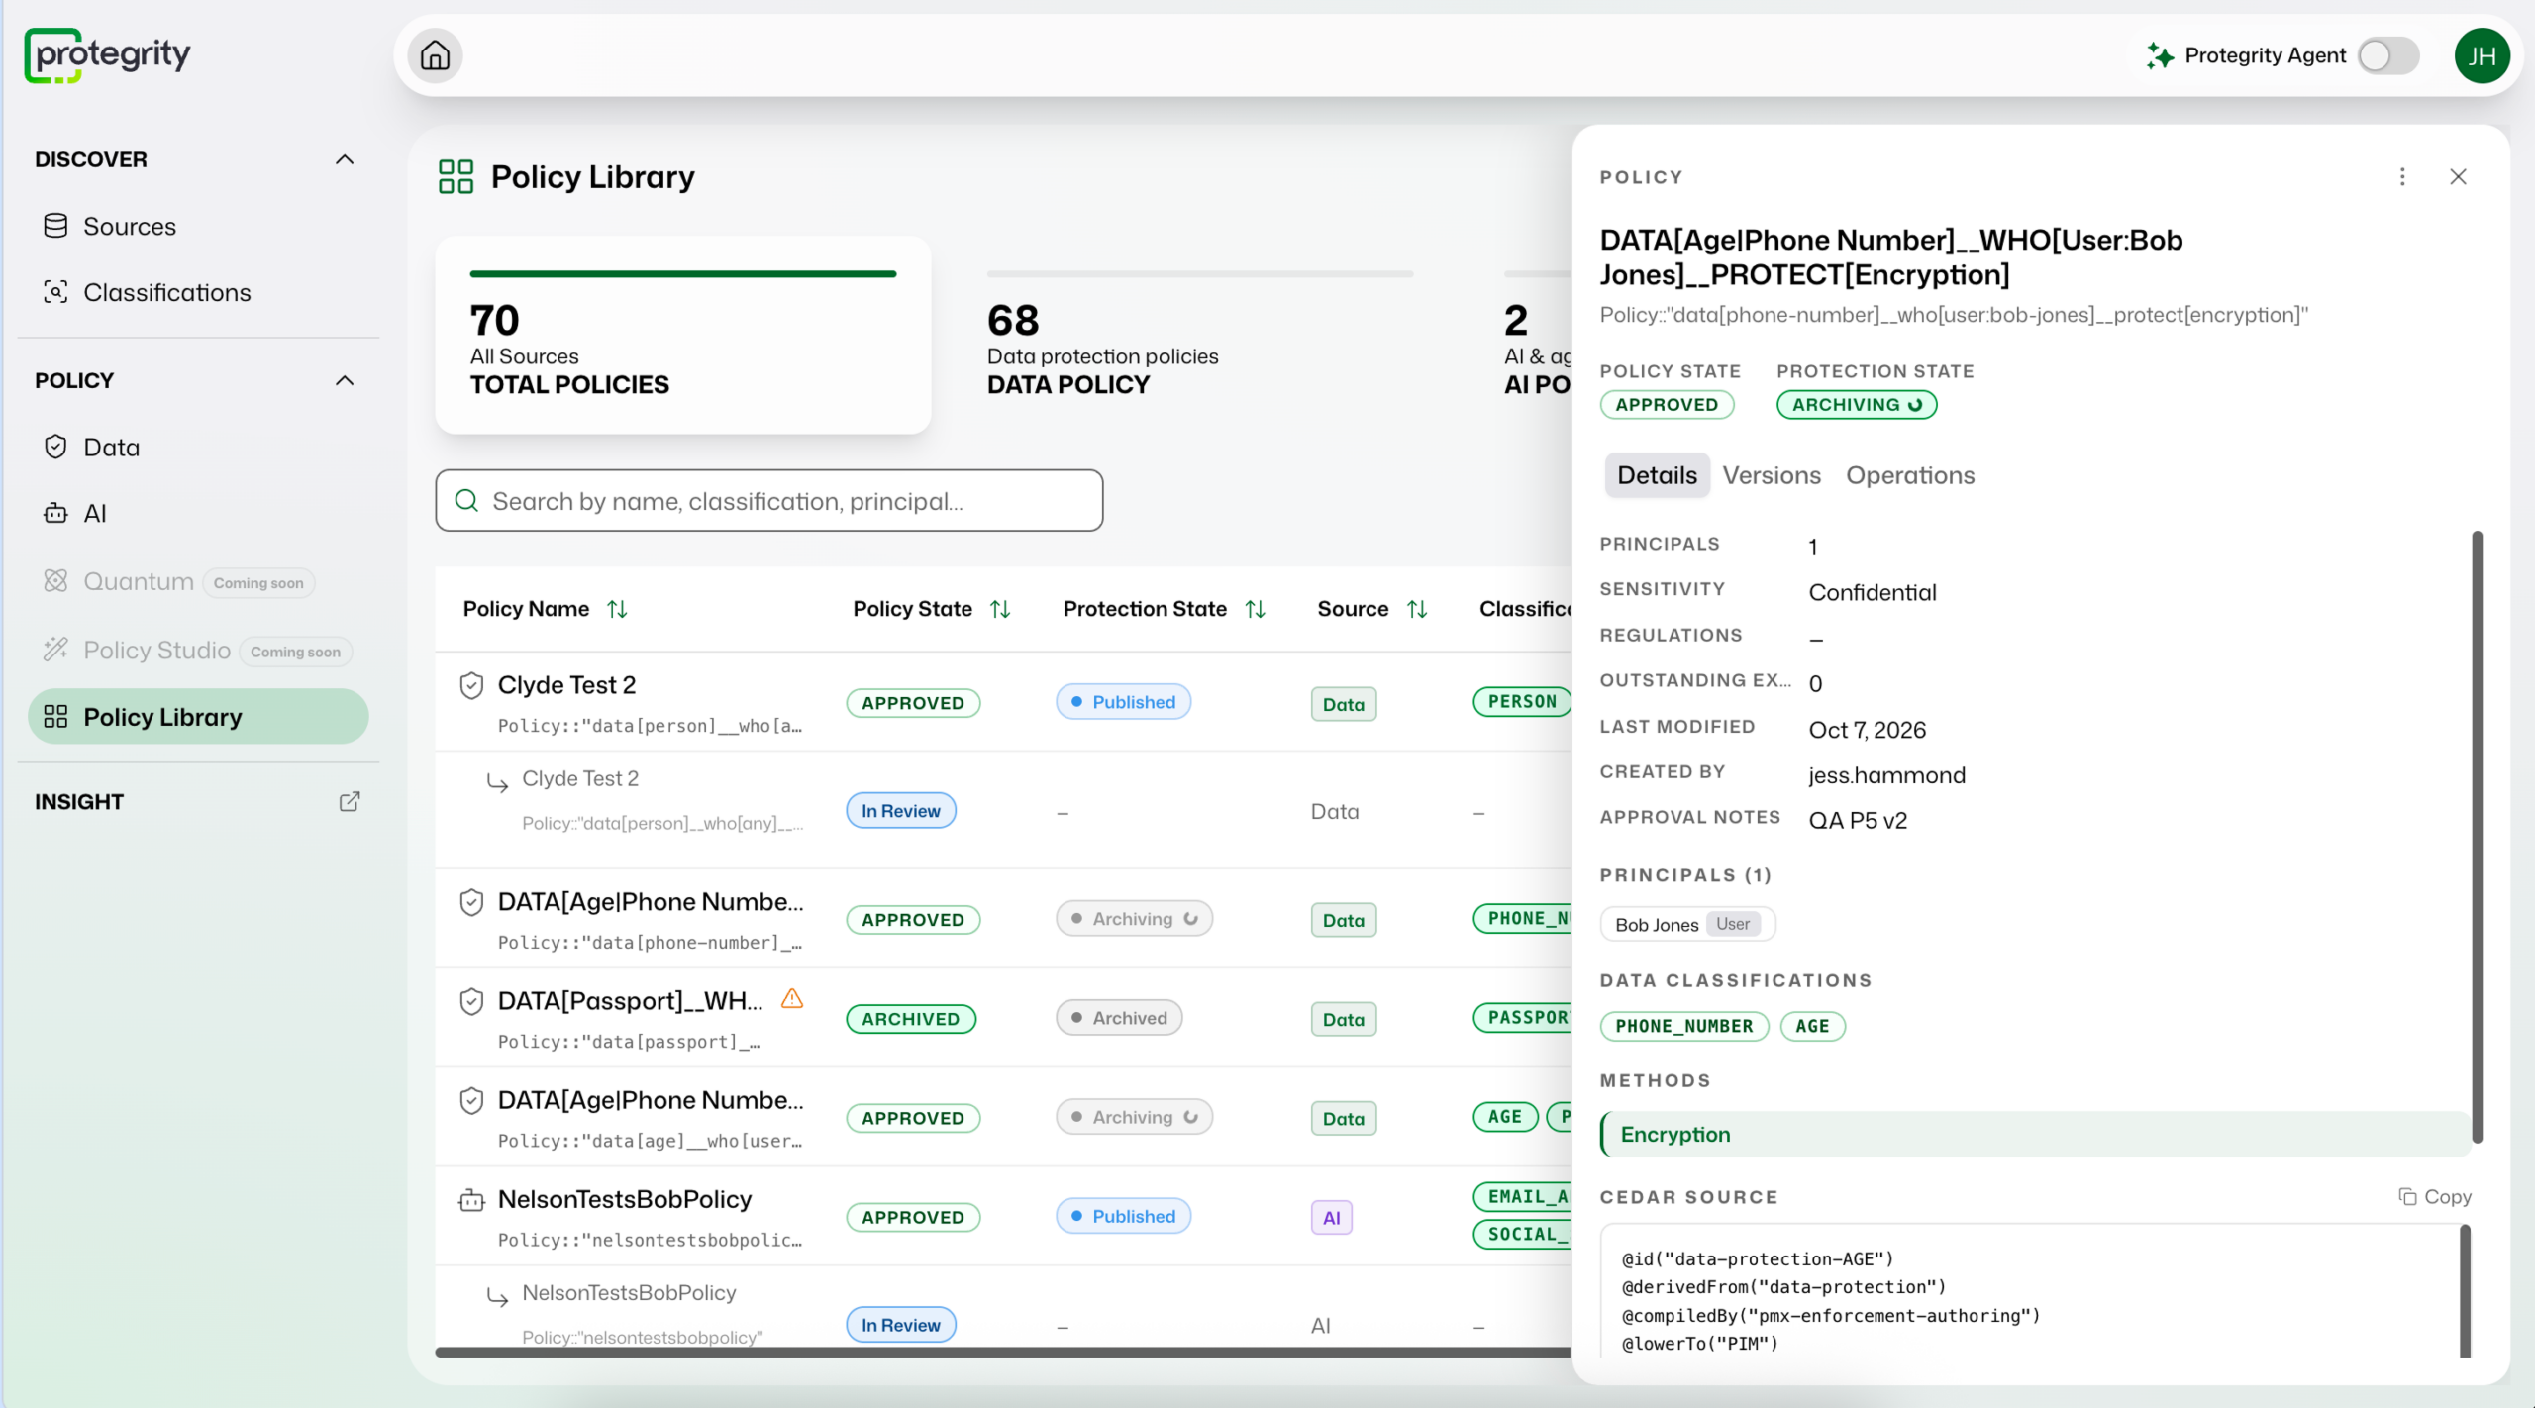Click the In Review badge for Clyde Test 2
Screen dimensions: 2535x1408
click(901, 810)
